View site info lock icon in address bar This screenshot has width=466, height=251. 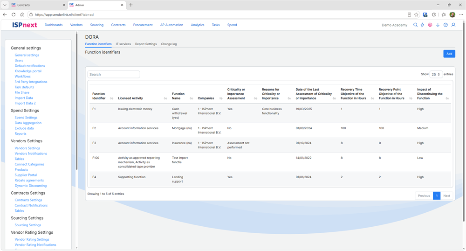[x=31, y=14]
